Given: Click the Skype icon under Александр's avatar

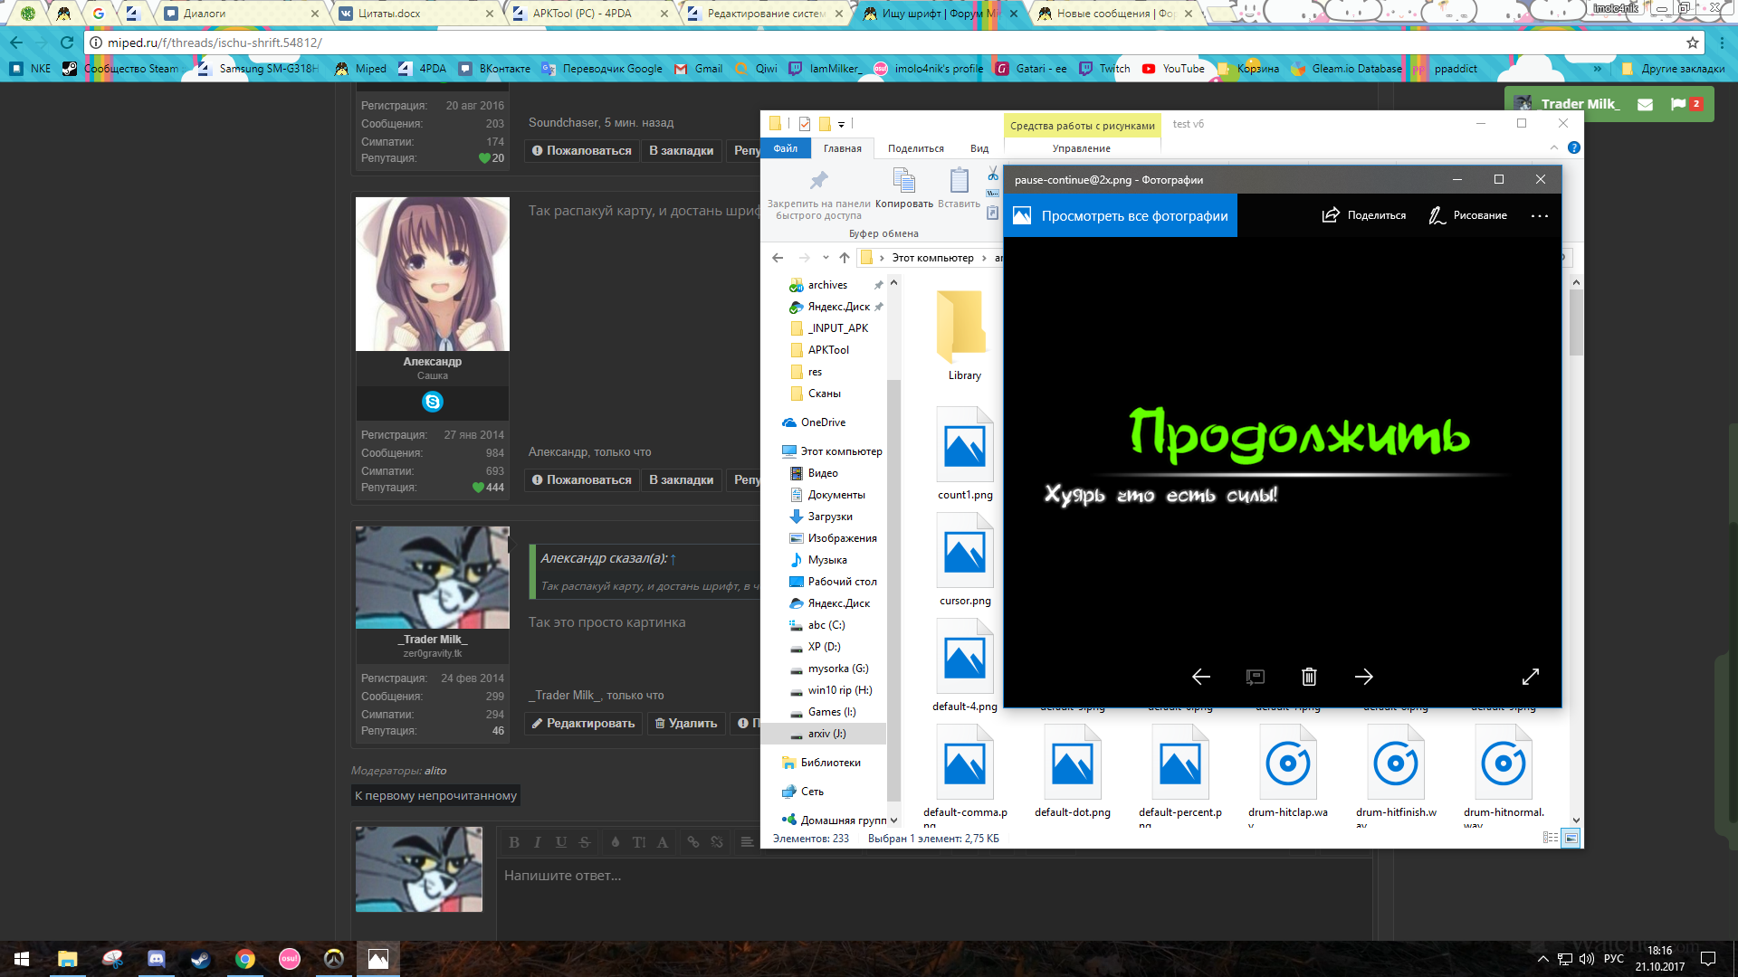Looking at the screenshot, I should (x=433, y=402).
